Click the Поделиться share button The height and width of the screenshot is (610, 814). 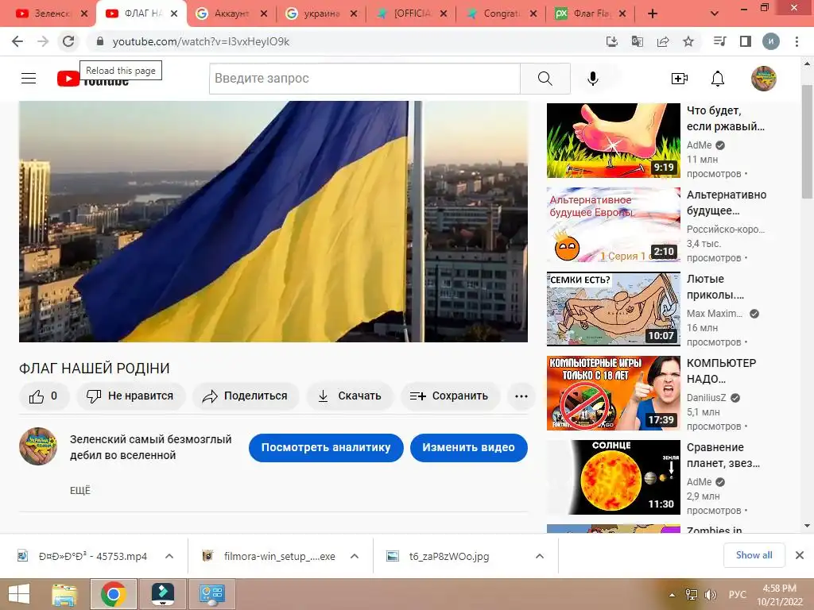(x=246, y=396)
